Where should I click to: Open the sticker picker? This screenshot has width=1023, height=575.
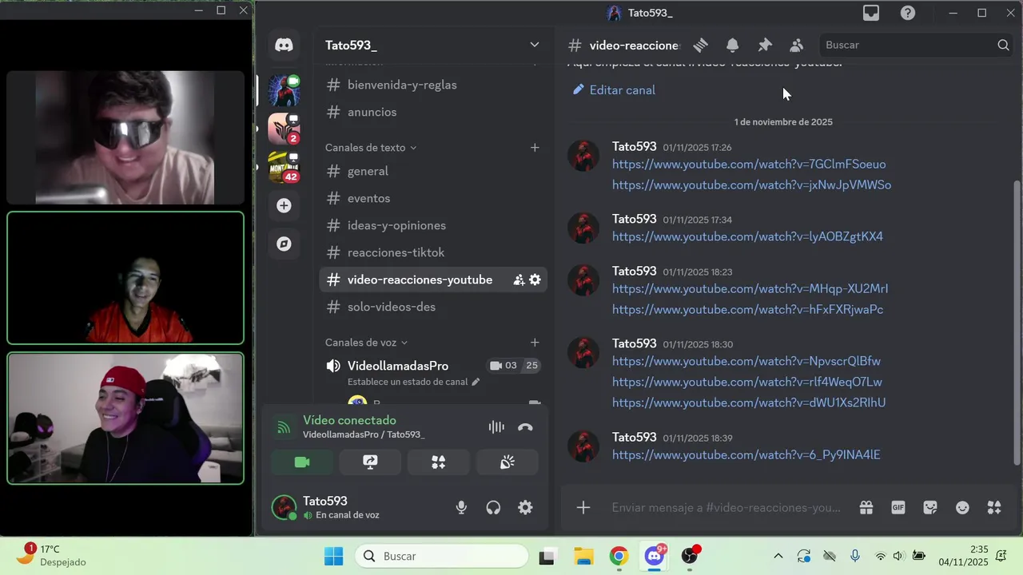pos(930,508)
